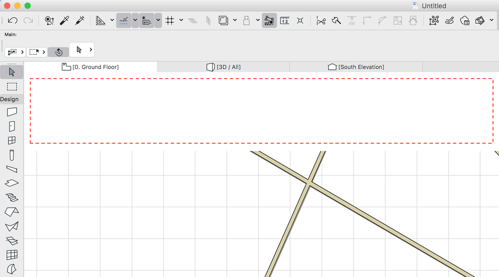The height and width of the screenshot is (277, 499).
Task: Toggle Quick Selection magnet button
Action: [58, 52]
